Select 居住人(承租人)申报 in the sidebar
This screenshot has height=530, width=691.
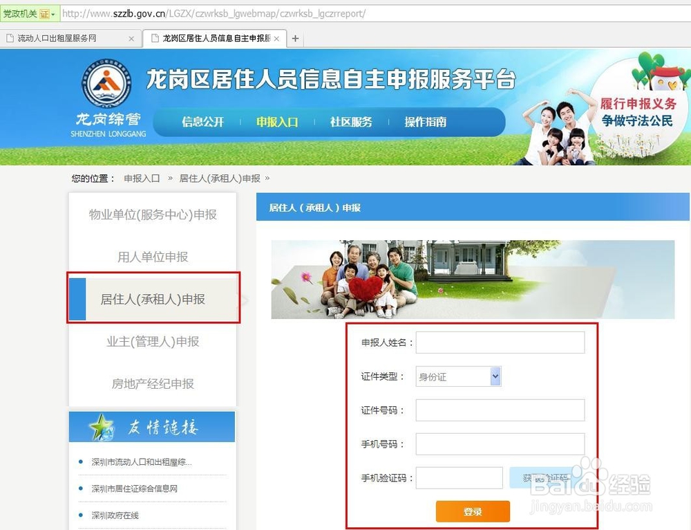point(153,299)
